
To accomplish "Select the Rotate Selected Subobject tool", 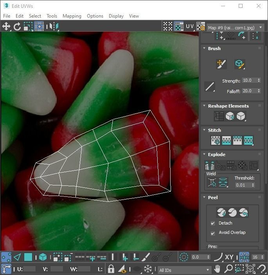I will pos(17,27).
